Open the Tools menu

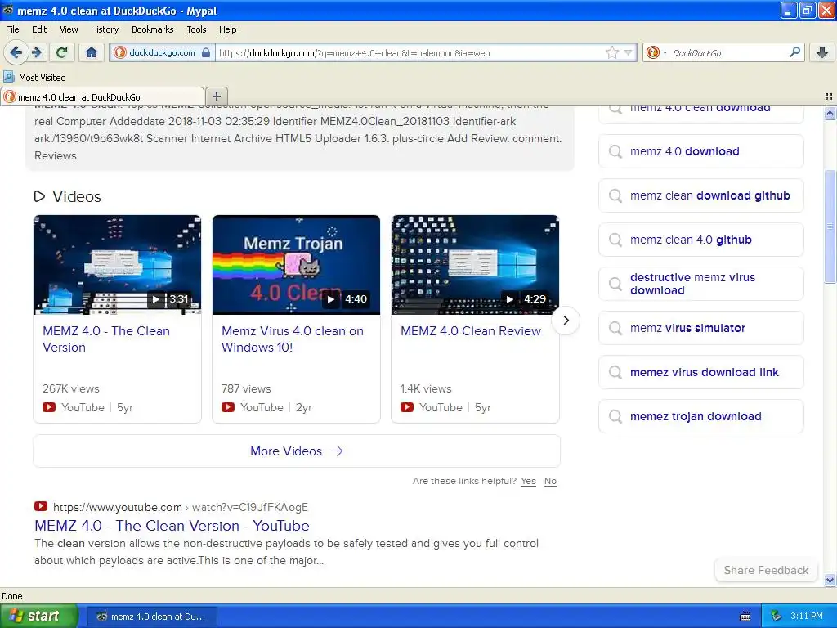196,29
